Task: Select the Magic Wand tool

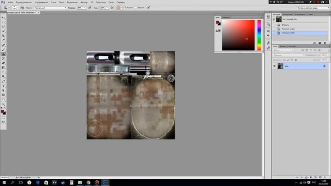Action: pos(4,31)
